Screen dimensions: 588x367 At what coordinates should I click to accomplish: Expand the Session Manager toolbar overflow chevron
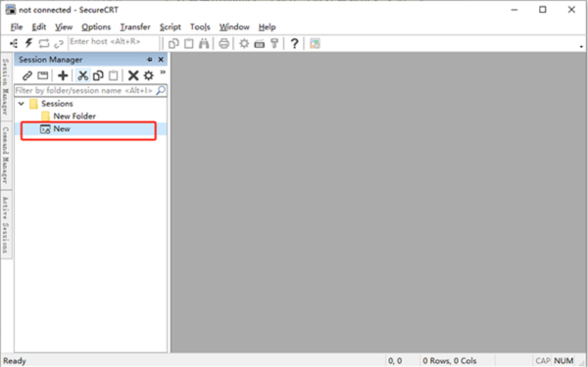point(163,72)
